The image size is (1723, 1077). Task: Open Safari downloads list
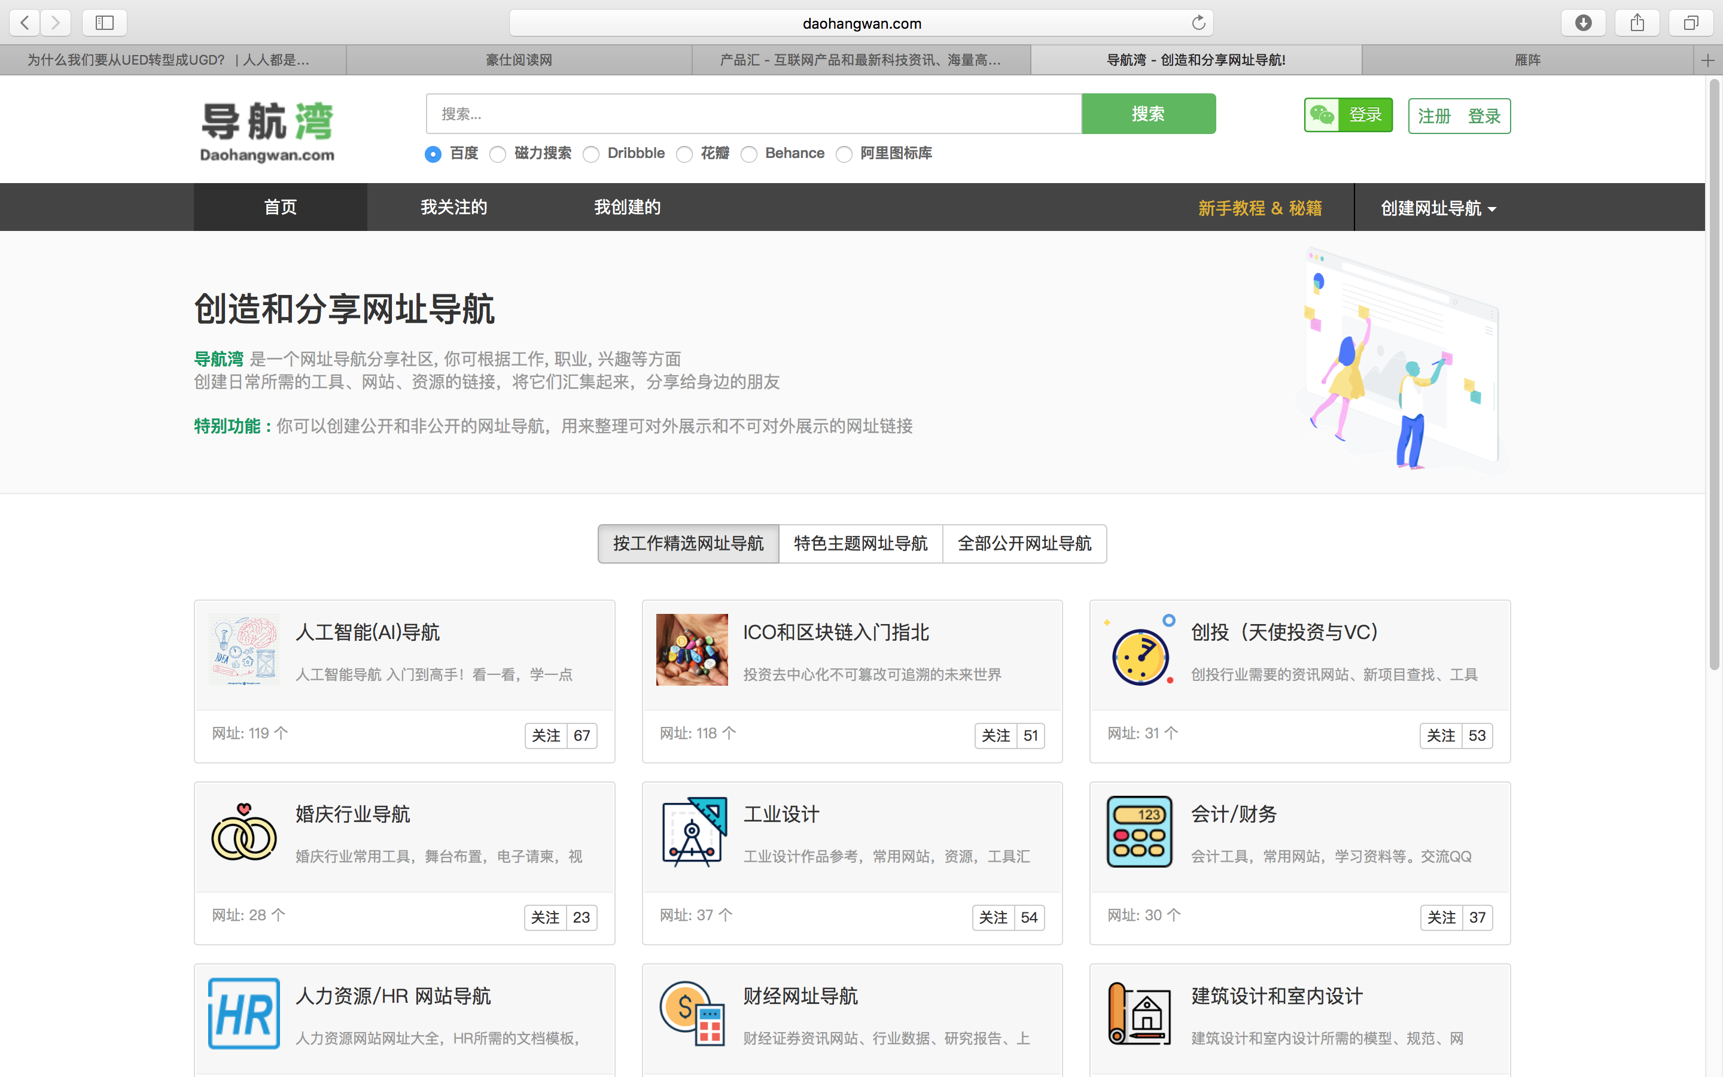coord(1584,23)
